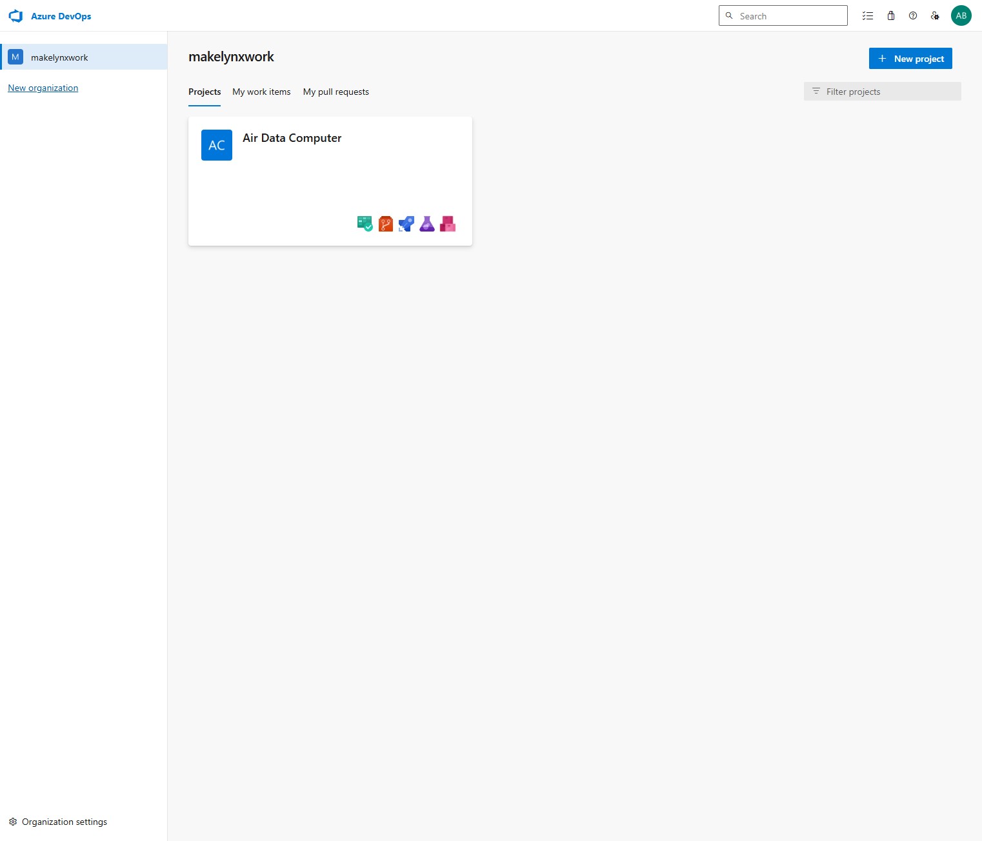Open the AB account avatar
Viewport: 982px width, 841px height.
coord(961,16)
